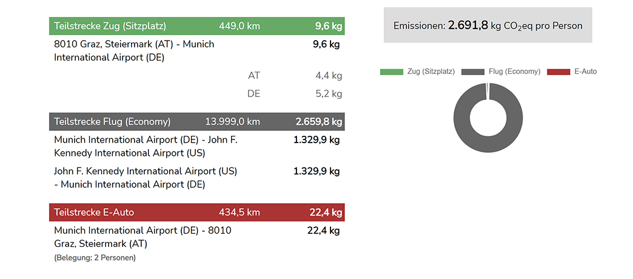The width and height of the screenshot is (633, 279).
Task: Click the 13.999,0 km flight distance
Action: click(233, 121)
